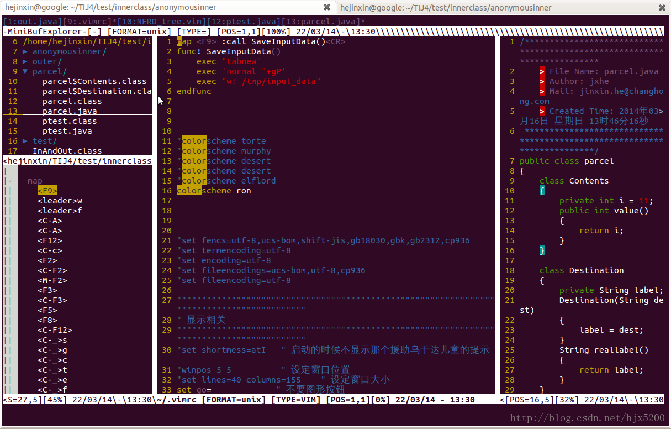Screen dimensions: 671x429
Task: Jump to the <C-F12> tag
Action: [x=55, y=330]
